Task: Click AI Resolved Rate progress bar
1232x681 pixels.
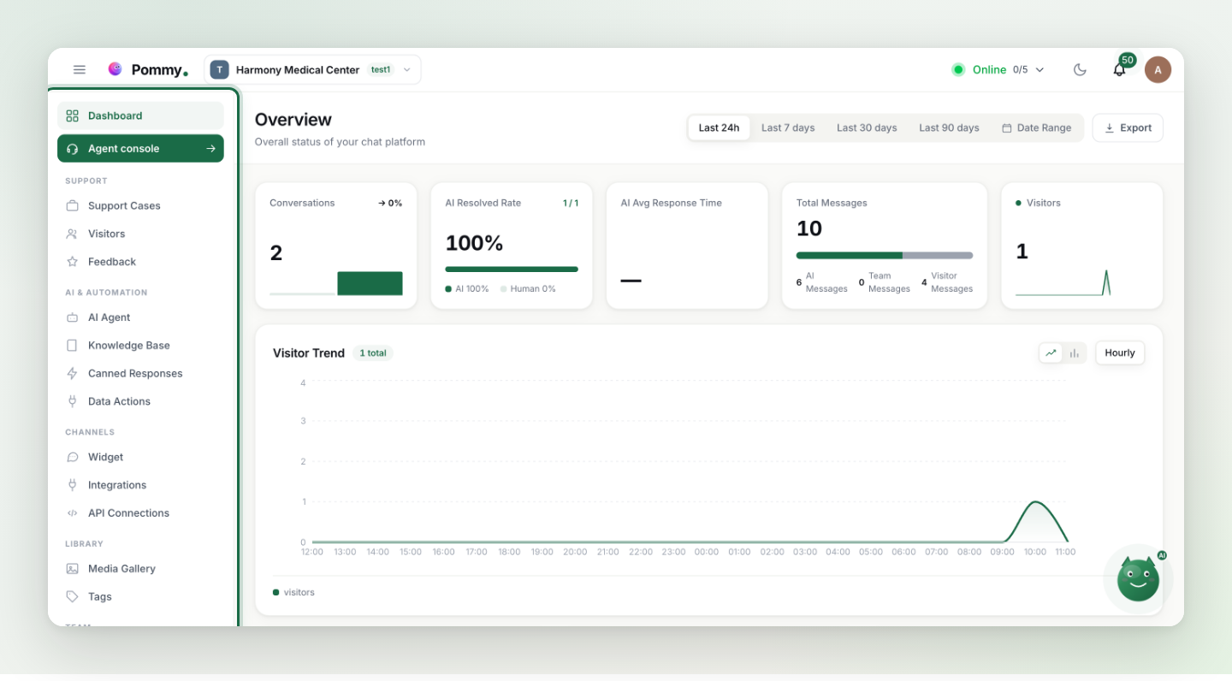Action: (512, 269)
